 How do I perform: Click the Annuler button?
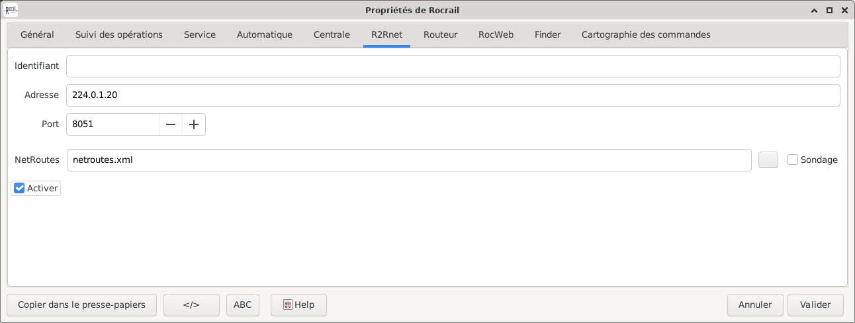coord(755,305)
